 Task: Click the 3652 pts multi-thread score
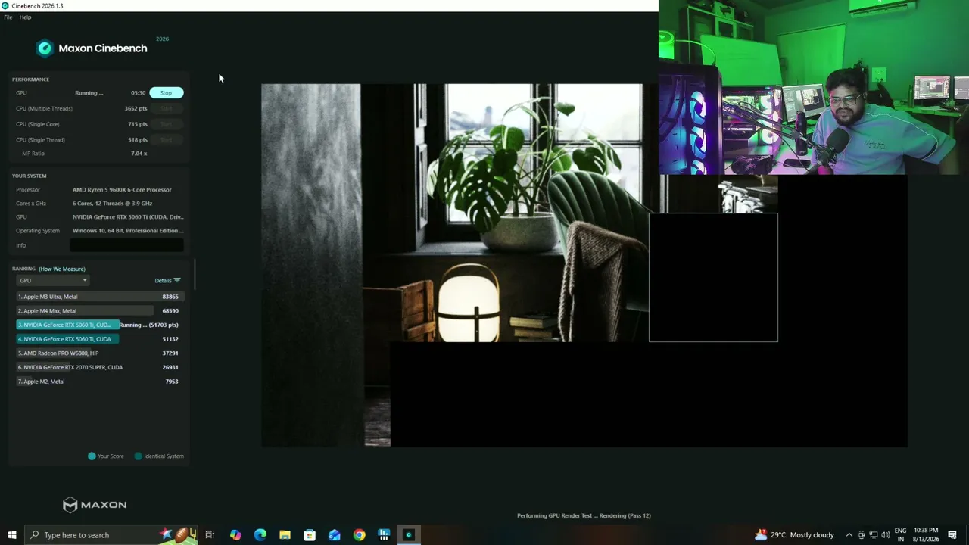point(136,109)
